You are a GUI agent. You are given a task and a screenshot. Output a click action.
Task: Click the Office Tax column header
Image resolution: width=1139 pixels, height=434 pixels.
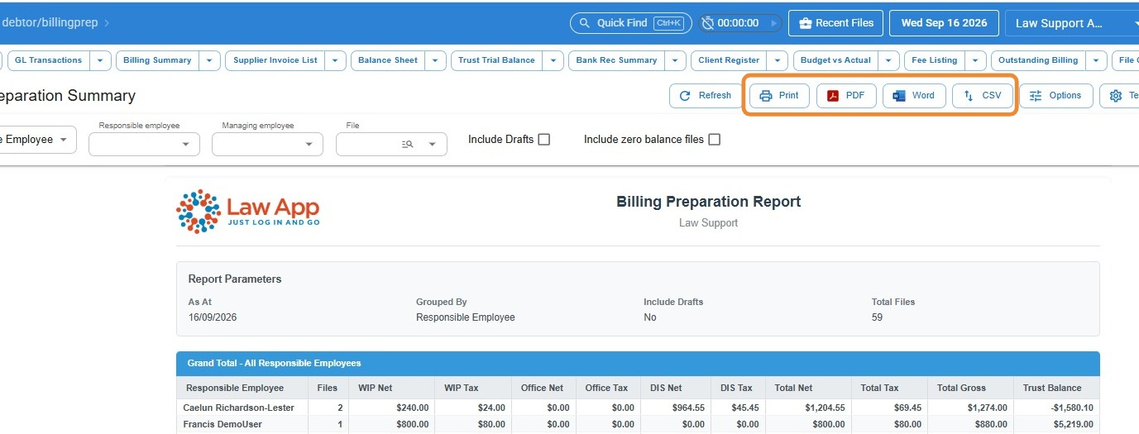[x=606, y=388]
